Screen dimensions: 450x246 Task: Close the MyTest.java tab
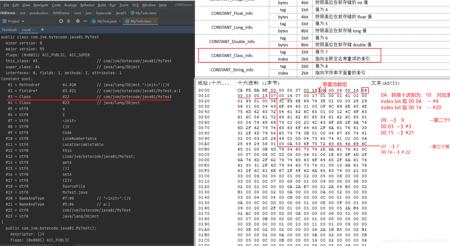[119, 21]
